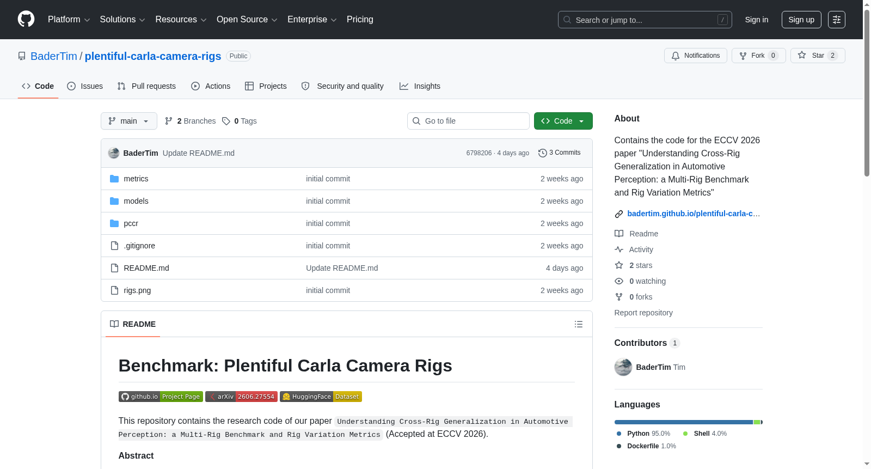Star the repository with Star button
The height and width of the screenshot is (469, 871).
[x=818, y=56]
